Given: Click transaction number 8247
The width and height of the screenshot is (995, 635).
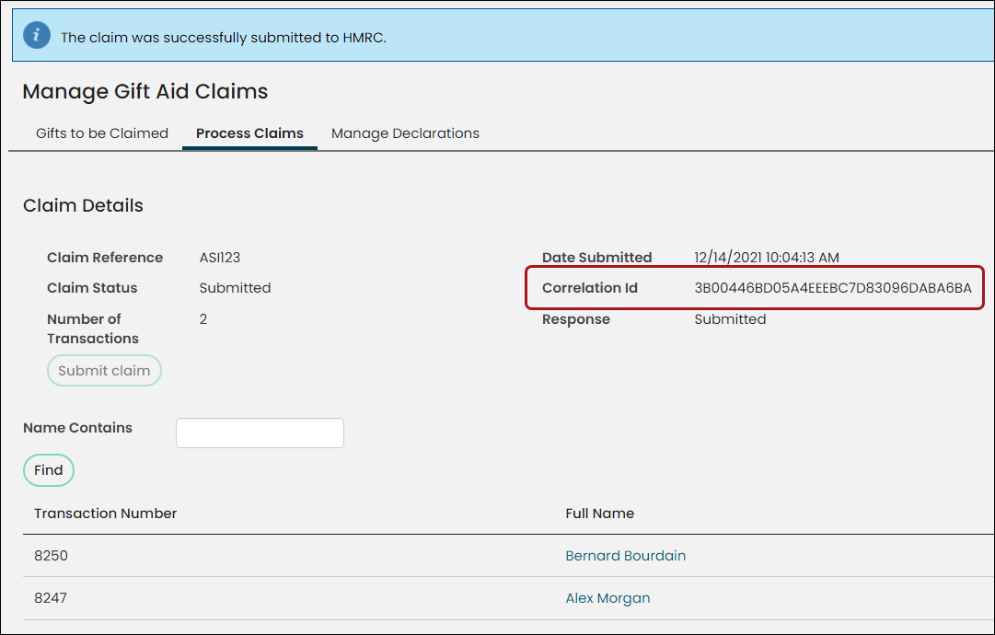Looking at the screenshot, I should pos(50,598).
